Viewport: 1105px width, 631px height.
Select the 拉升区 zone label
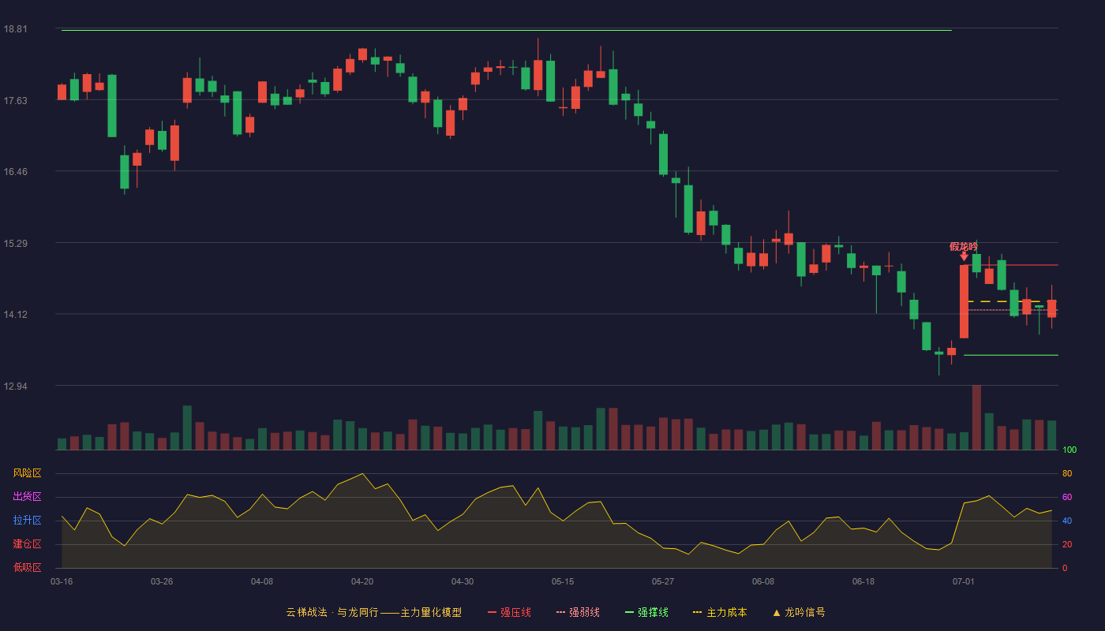27,521
